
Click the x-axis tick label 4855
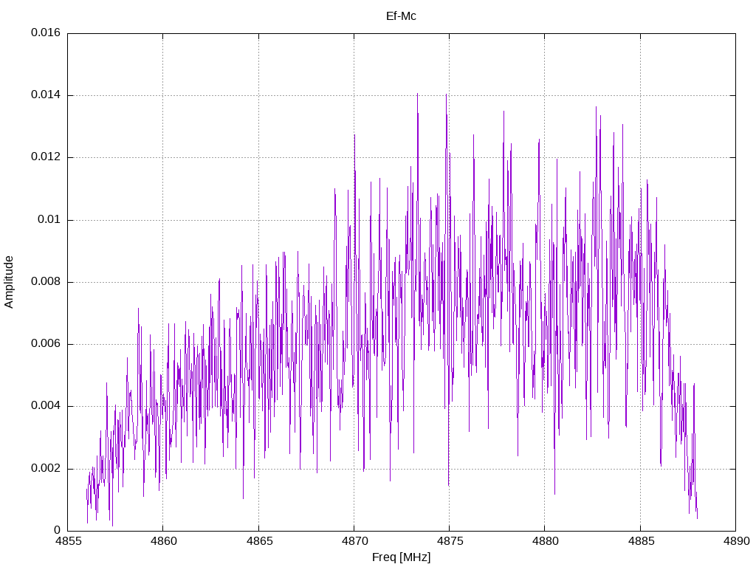click(x=67, y=541)
